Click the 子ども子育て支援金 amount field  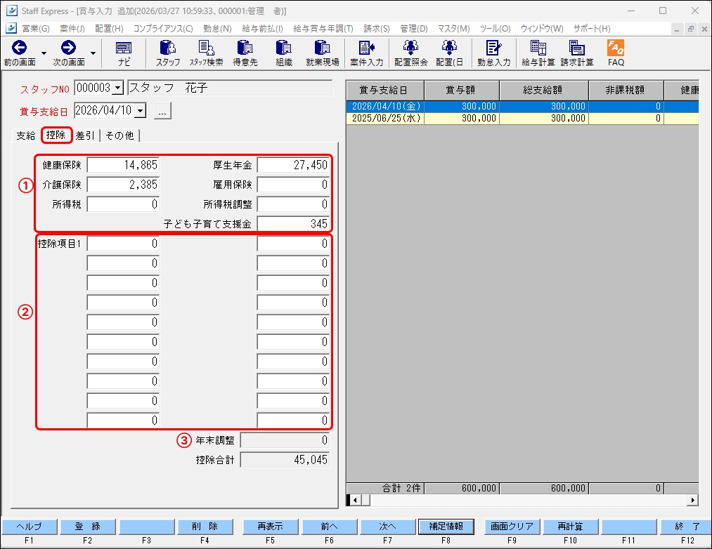click(x=293, y=224)
